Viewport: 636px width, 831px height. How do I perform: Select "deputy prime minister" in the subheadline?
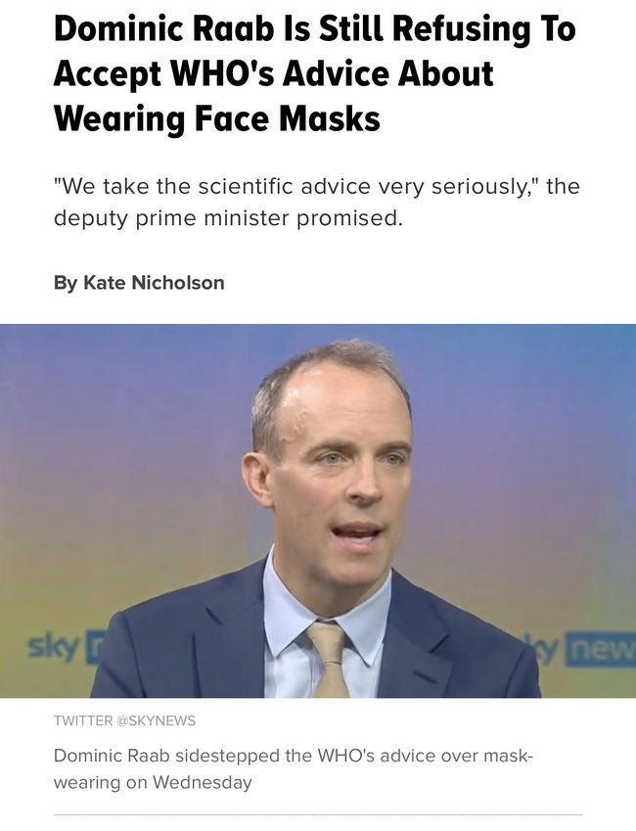[x=173, y=218]
